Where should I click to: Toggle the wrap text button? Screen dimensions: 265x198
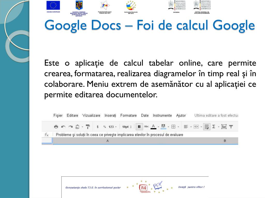(x=207, y=127)
